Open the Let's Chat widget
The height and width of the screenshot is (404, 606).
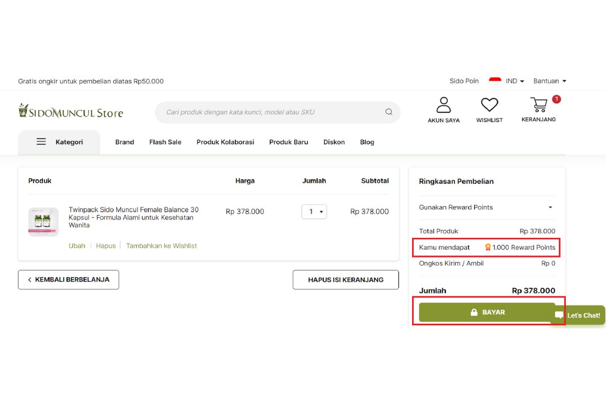tap(578, 315)
